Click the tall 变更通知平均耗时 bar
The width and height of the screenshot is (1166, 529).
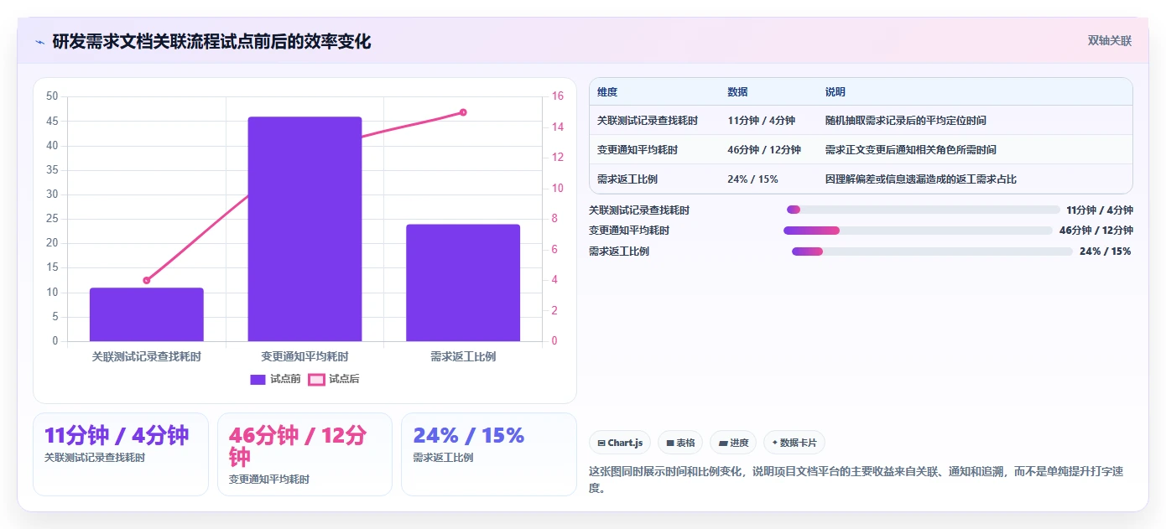[305, 229]
